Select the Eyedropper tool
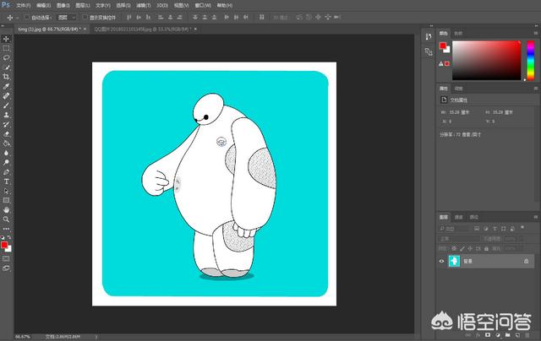541x341 pixels. tap(6, 86)
